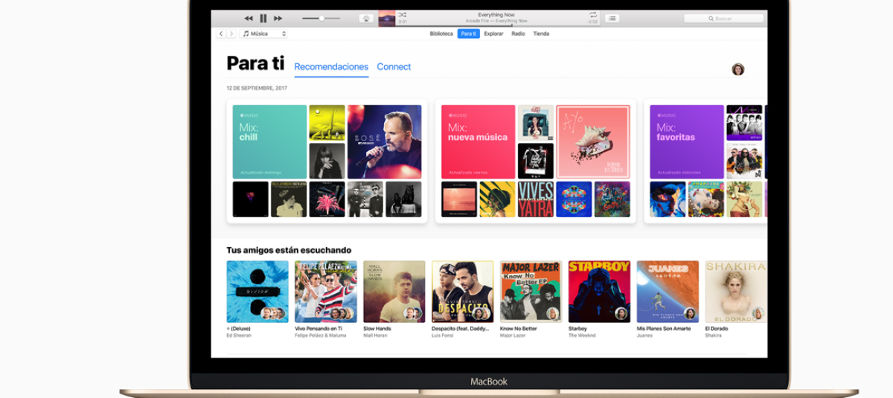The height and width of the screenshot is (398, 893).
Task: Switch to the Biblioteca tab
Action: [x=441, y=33]
